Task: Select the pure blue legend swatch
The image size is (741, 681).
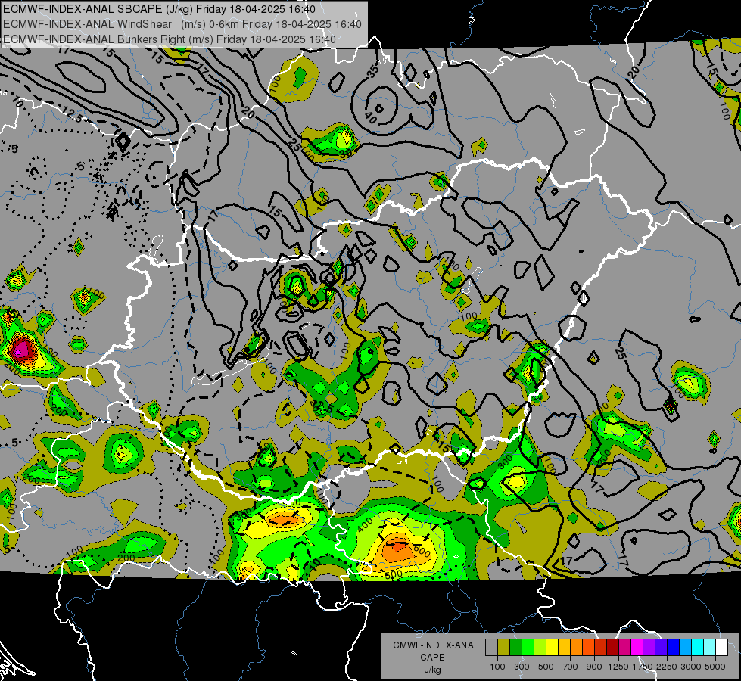Action: tap(674, 648)
